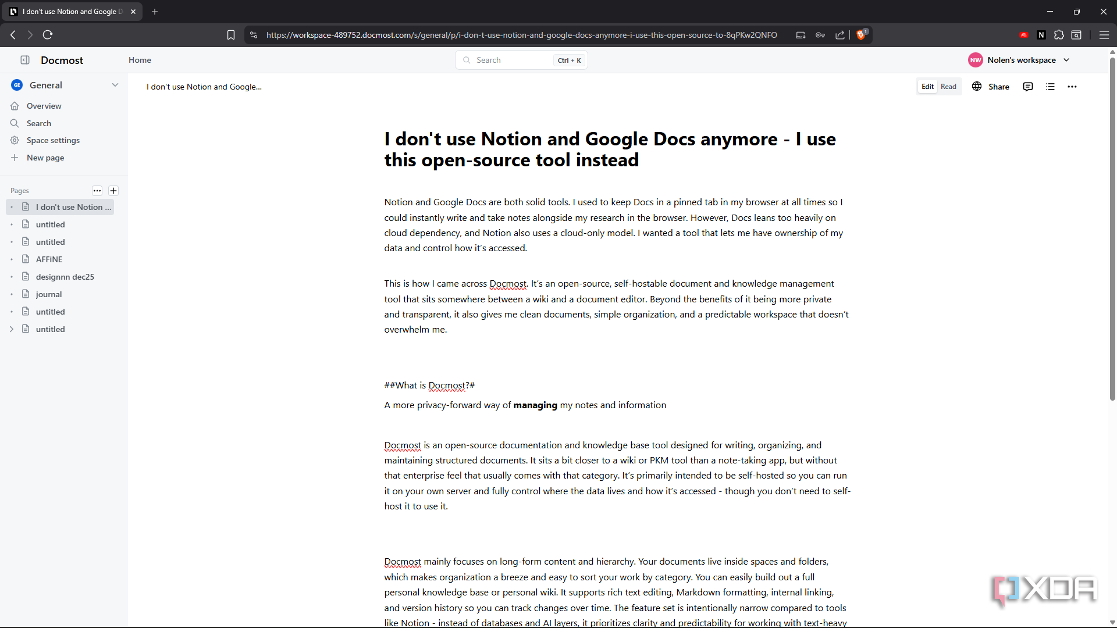This screenshot has height=628, width=1117.
Task: Open the browser extensions puzzle icon
Action: tap(1059, 35)
